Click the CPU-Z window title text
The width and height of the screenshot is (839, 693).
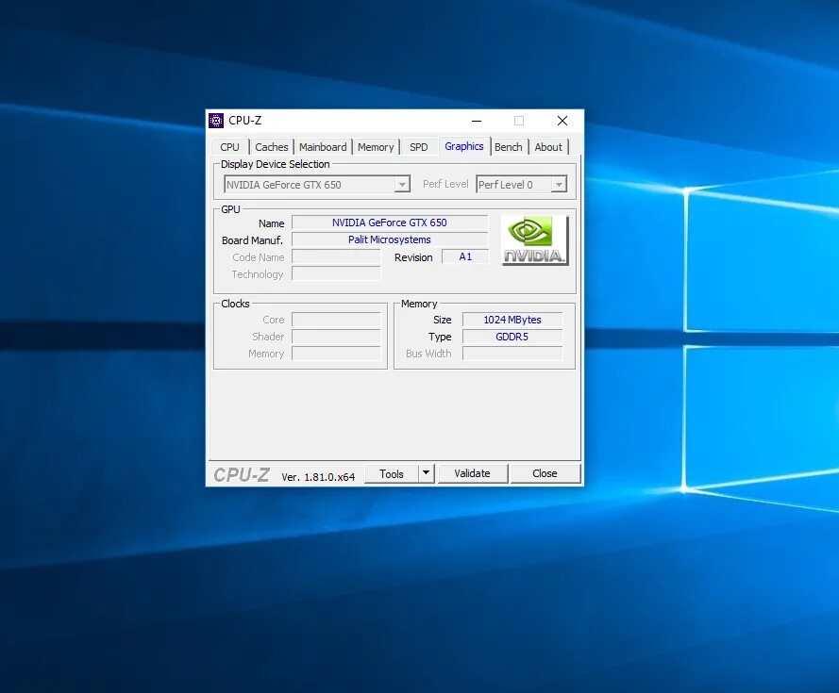tap(245, 121)
